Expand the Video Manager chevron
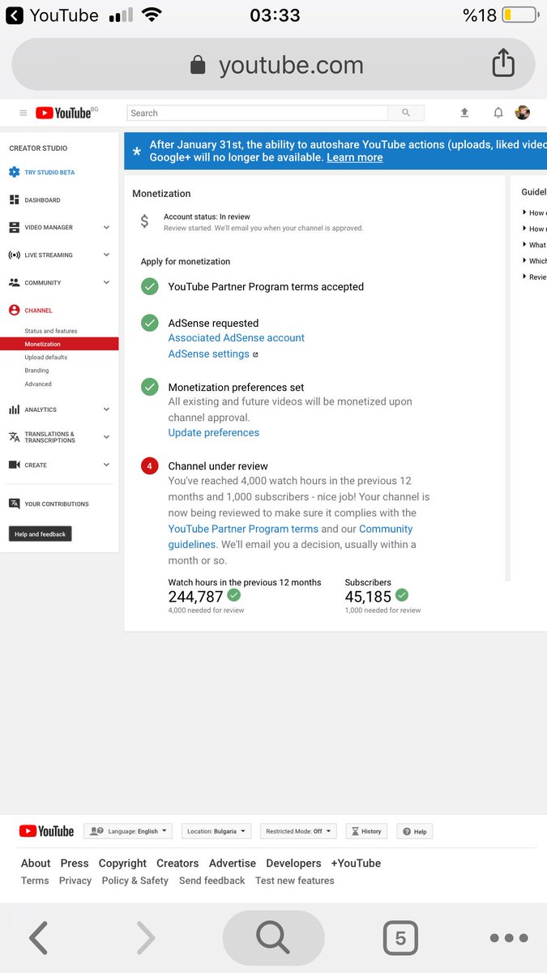This screenshot has height=973, width=547. click(x=106, y=228)
